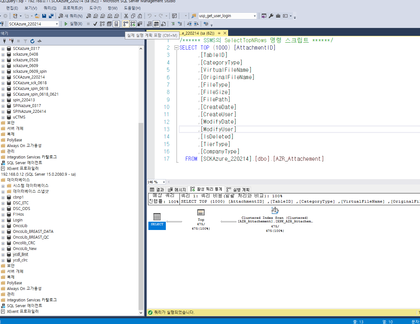This screenshot has height=324, width=420.
Task: Expand the uCTMS database node
Action: click(3, 117)
